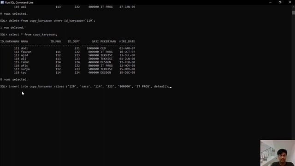Screen dimensions: 295x166
Task: Click the CEO job value
Action: [103, 48]
